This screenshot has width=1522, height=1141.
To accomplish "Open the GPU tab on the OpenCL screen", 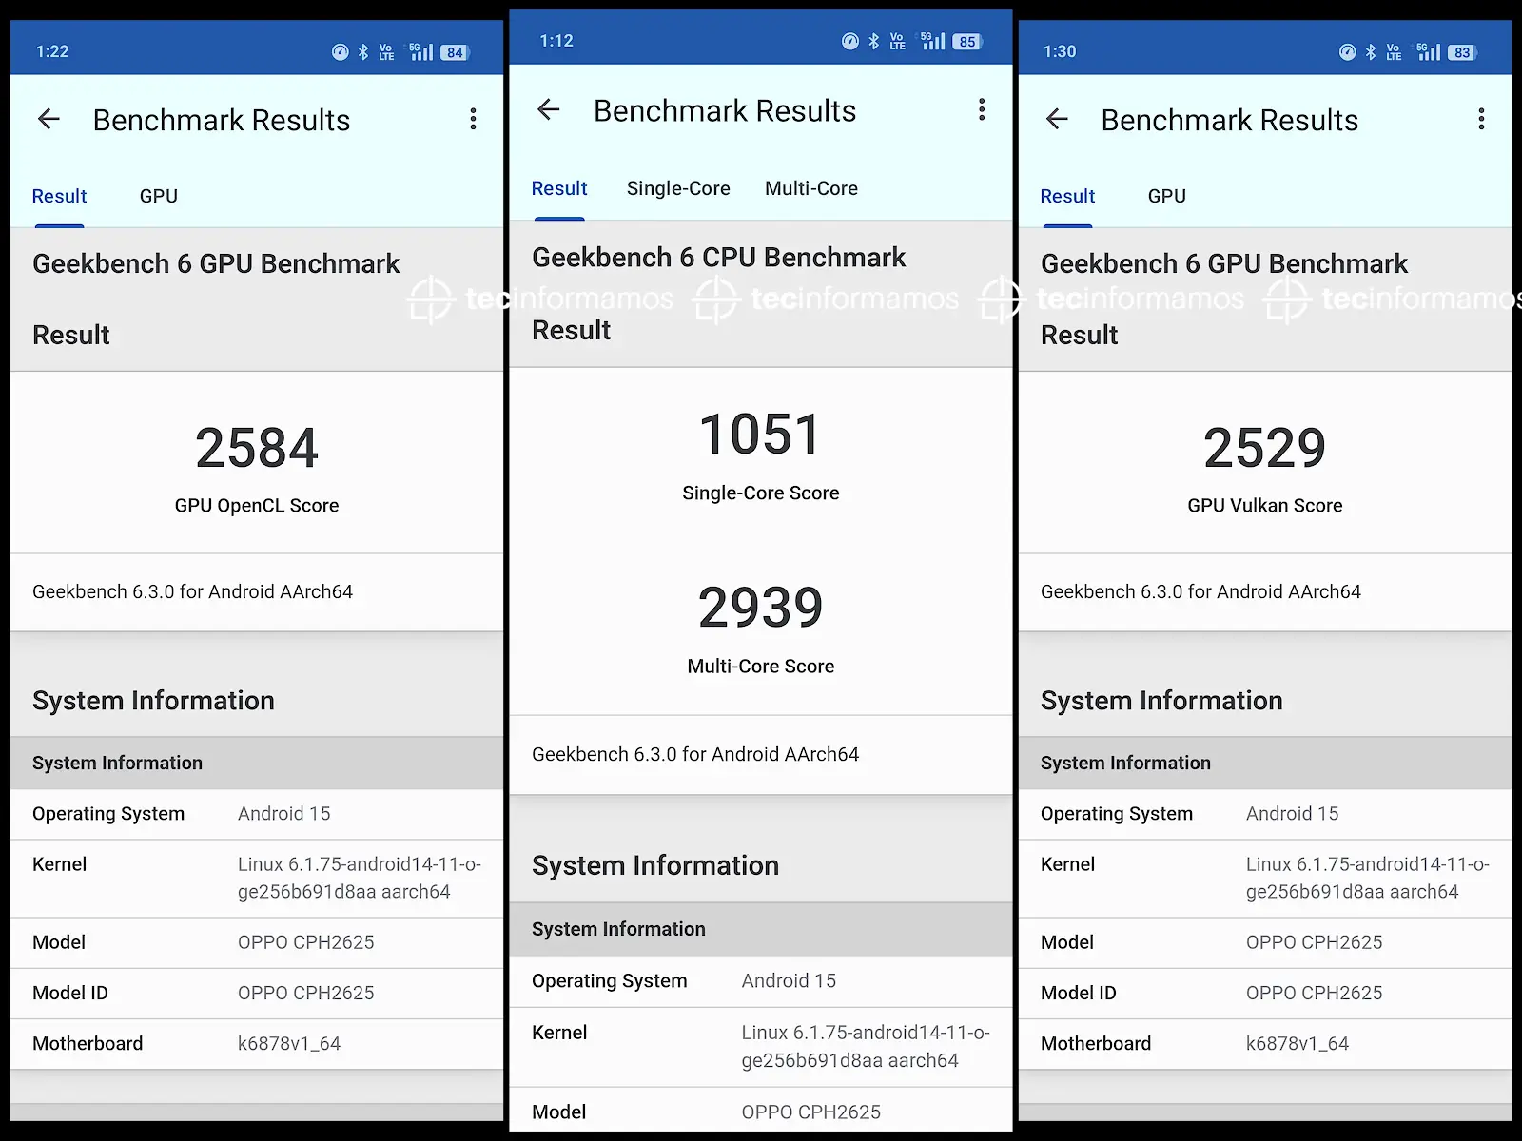I will tap(159, 196).
